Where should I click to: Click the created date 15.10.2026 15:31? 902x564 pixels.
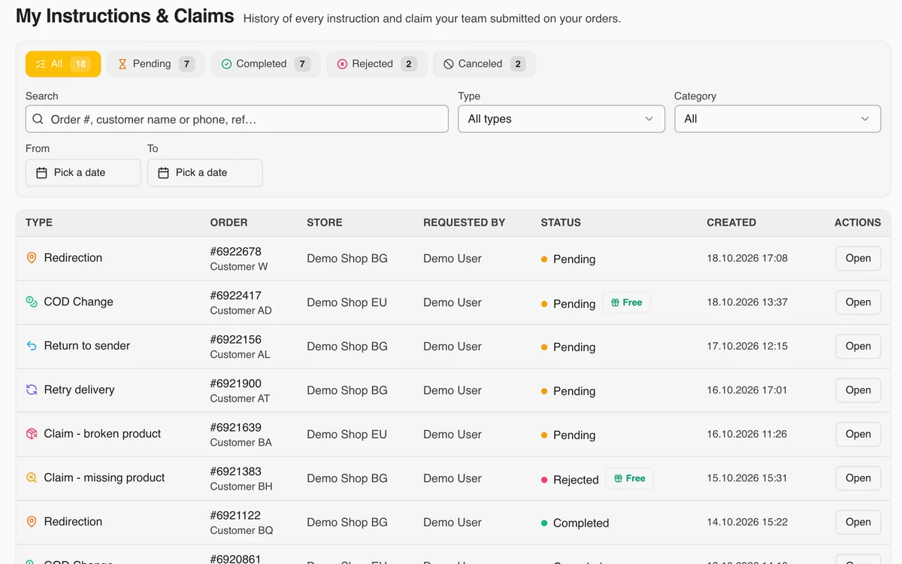[x=747, y=478]
